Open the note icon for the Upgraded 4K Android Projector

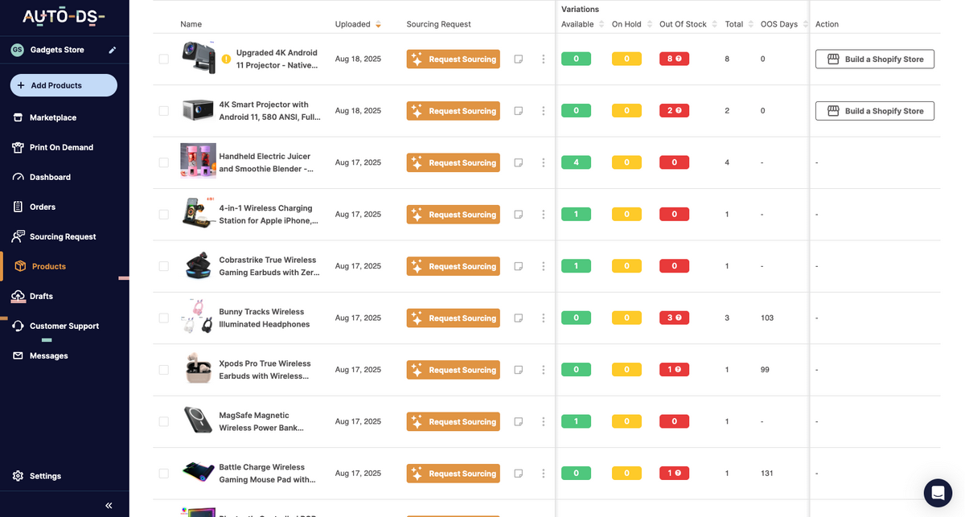[x=518, y=58]
